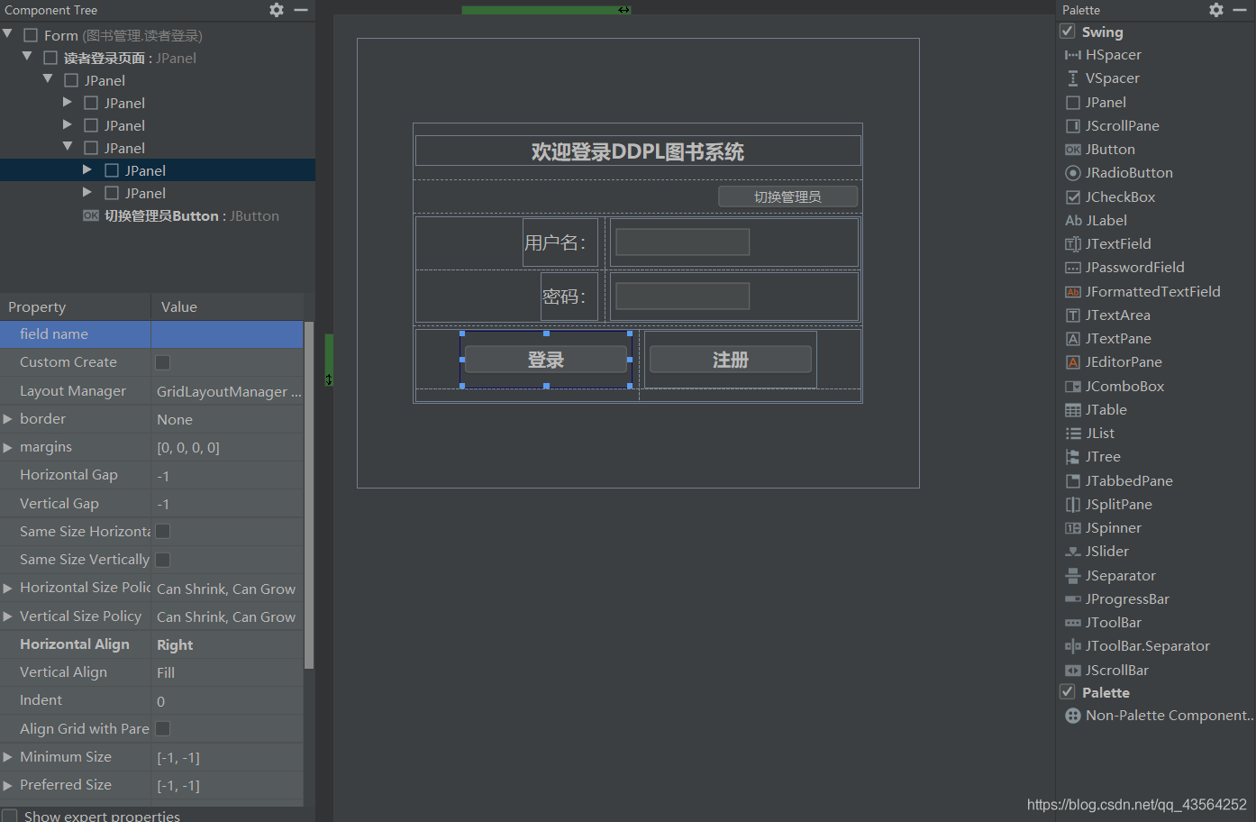The width and height of the screenshot is (1256, 822).
Task: Expand Vertical Size Policy property
Action: [7, 616]
